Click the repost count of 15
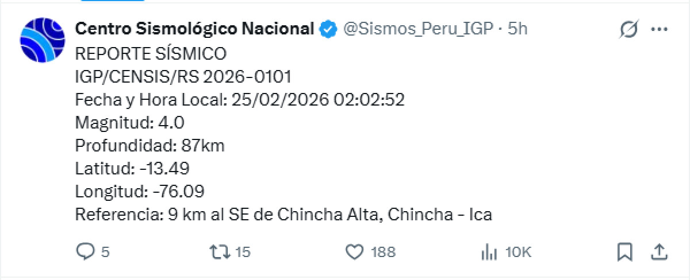690x280 pixels. [243, 252]
